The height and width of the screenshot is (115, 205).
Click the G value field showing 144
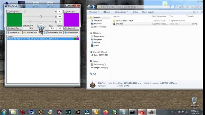[x=60, y=17]
